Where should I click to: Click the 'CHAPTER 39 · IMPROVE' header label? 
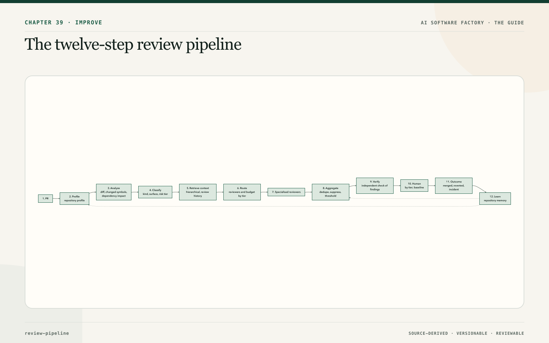(63, 23)
